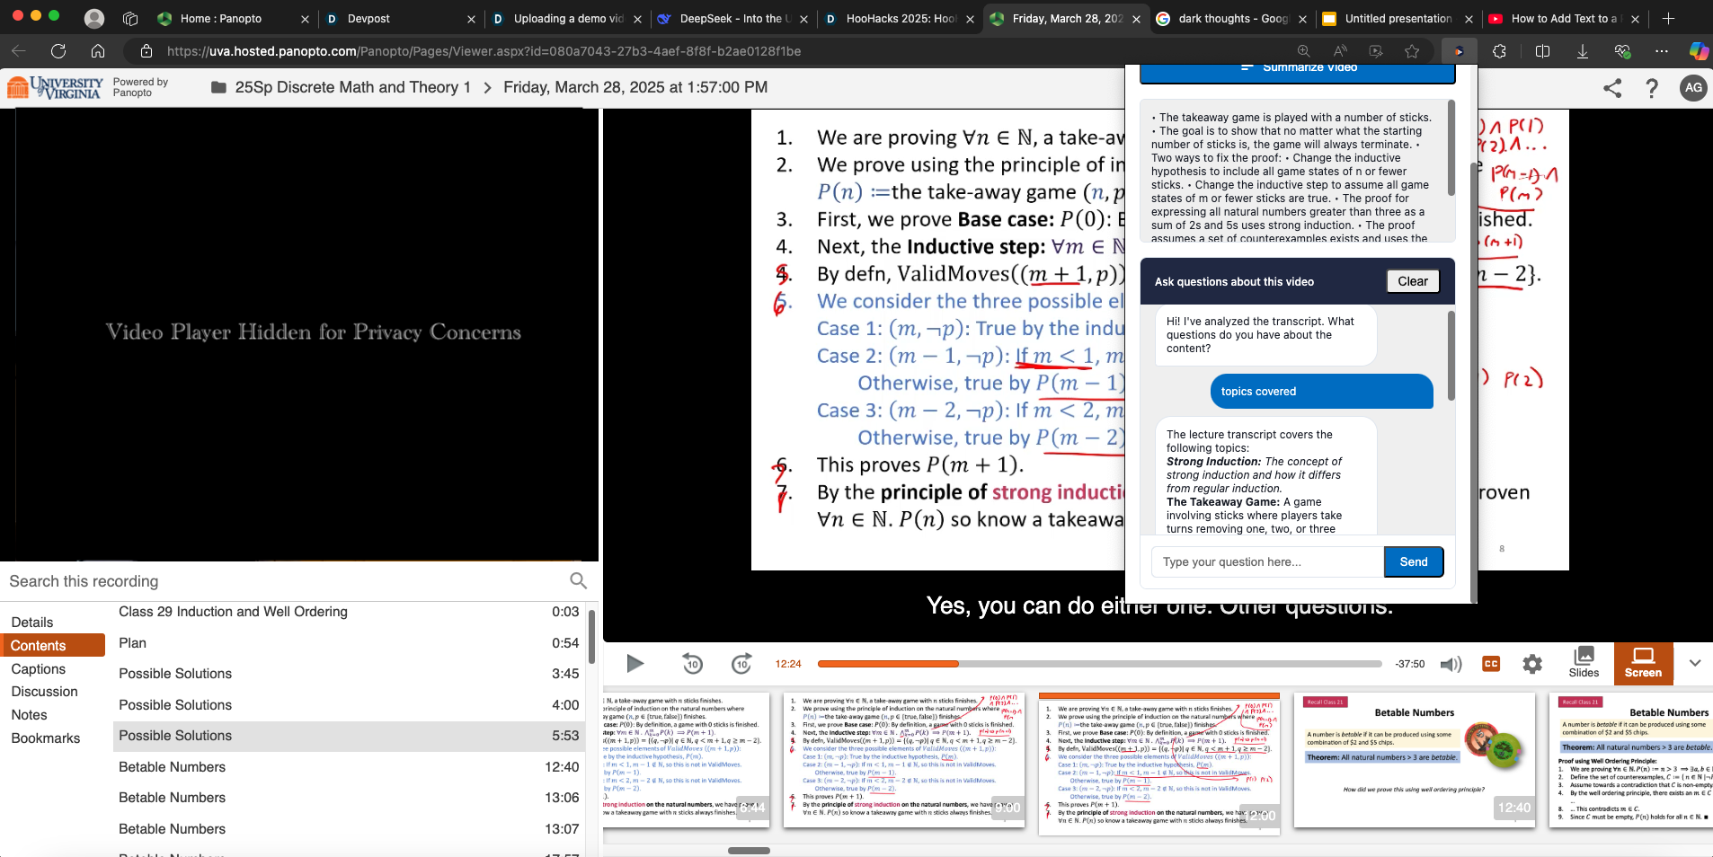This screenshot has width=1713, height=857.
Task: Click the University of Virginia logo
Action: tap(54, 87)
